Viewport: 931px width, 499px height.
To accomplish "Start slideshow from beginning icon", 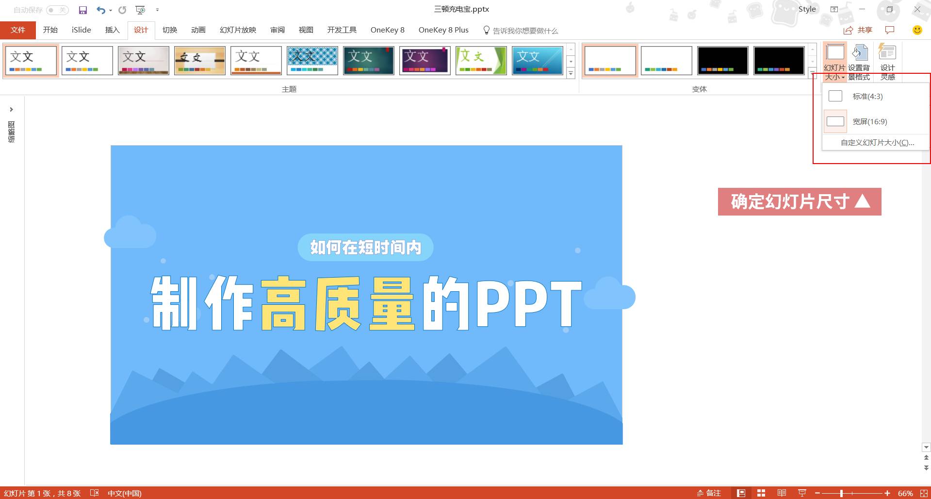I will (x=140, y=10).
